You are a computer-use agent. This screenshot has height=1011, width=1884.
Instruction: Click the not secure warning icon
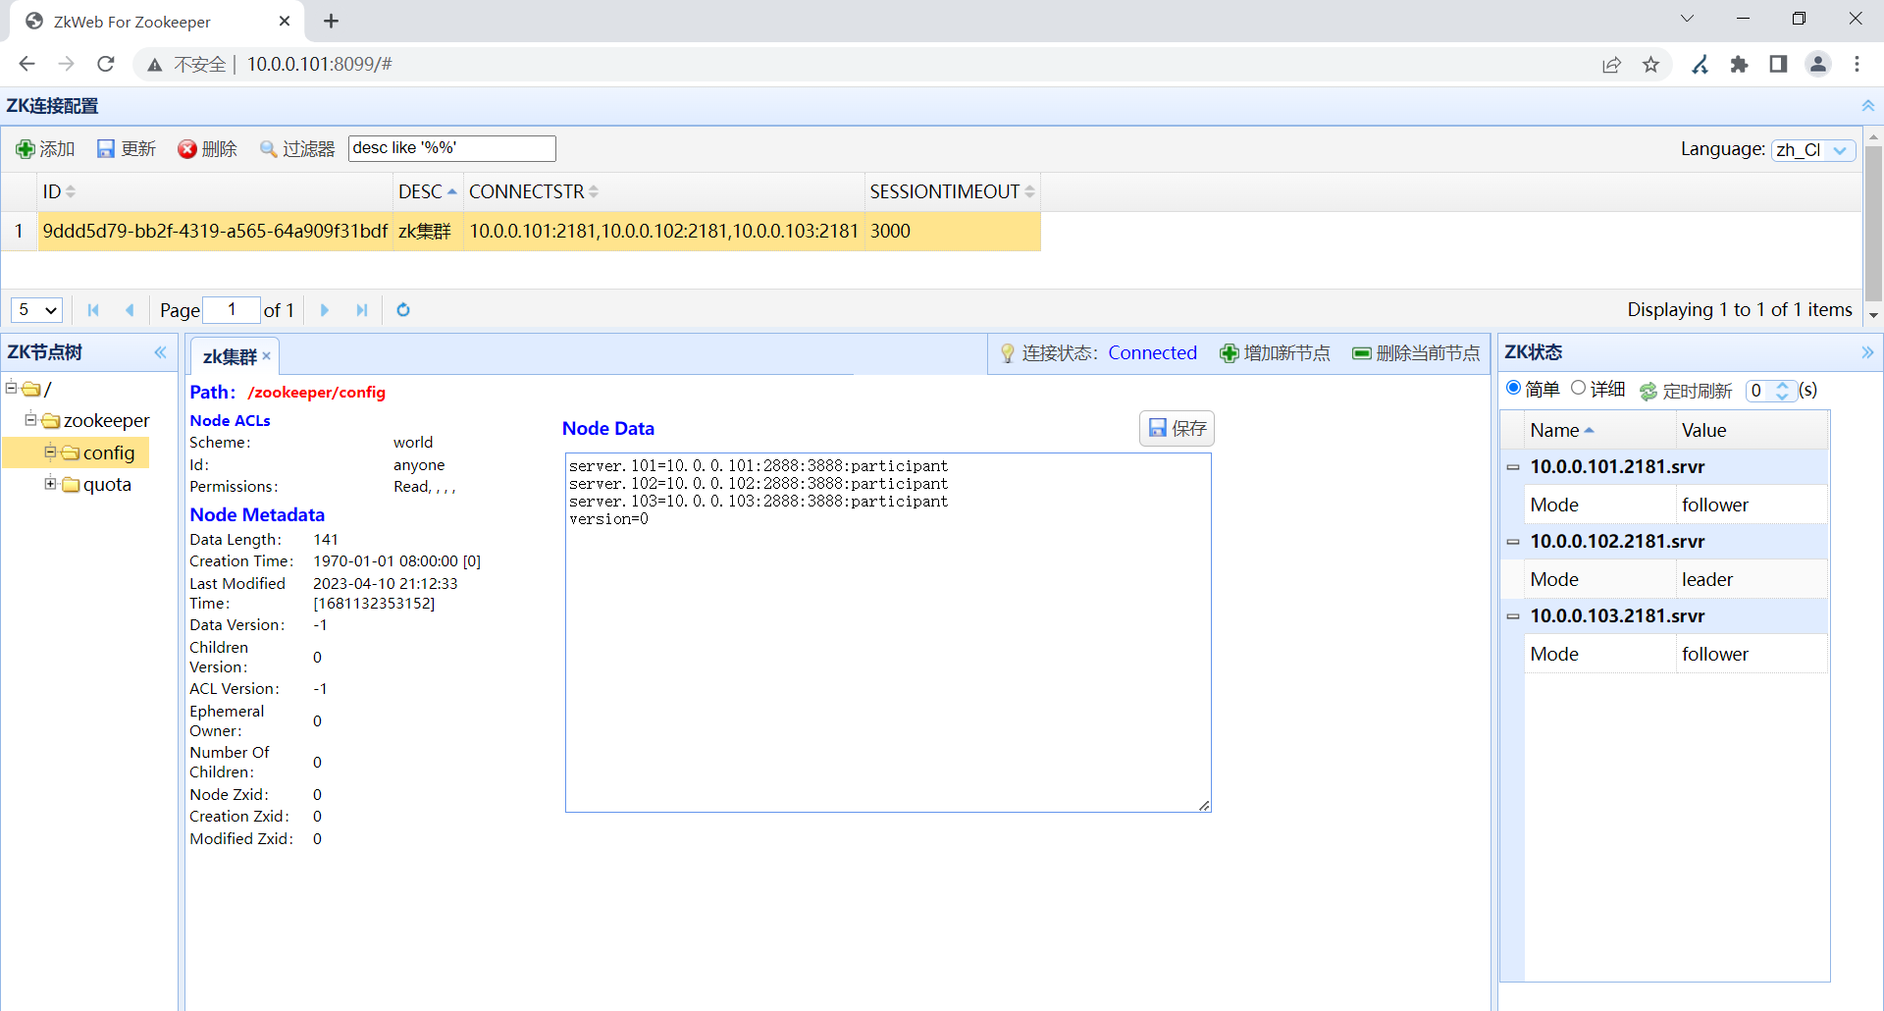click(154, 65)
